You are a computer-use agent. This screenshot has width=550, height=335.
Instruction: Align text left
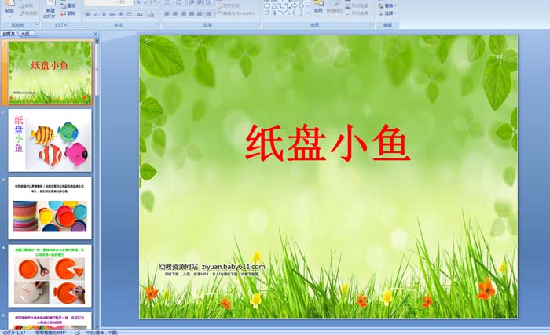167,13
